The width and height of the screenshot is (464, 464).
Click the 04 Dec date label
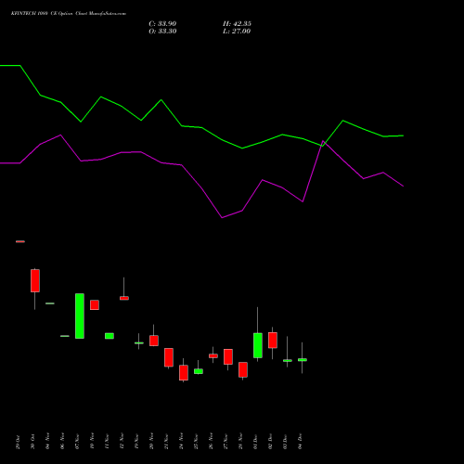[300, 442]
